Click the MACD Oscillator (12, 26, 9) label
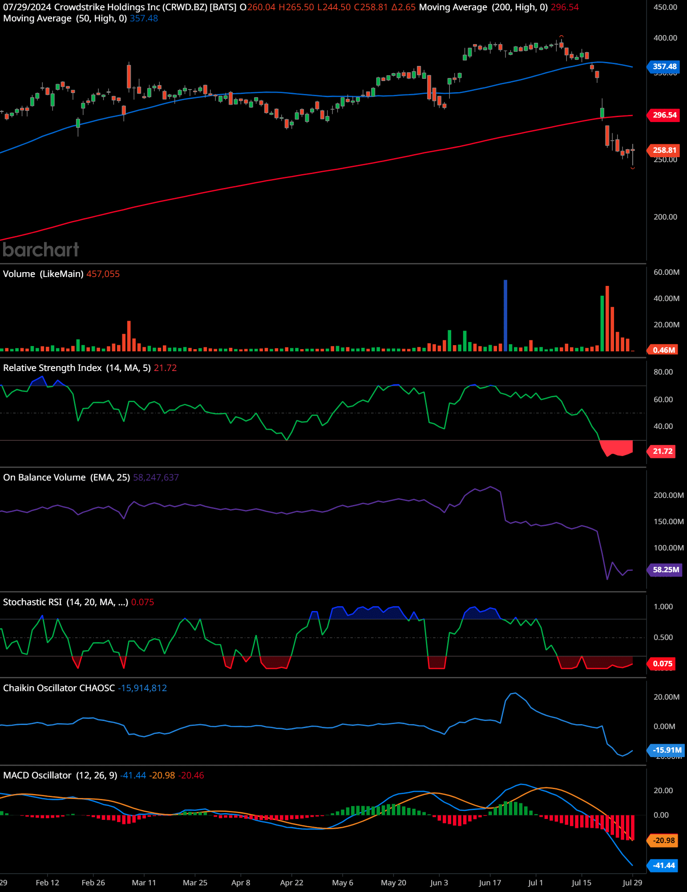687x892 pixels. coord(60,775)
